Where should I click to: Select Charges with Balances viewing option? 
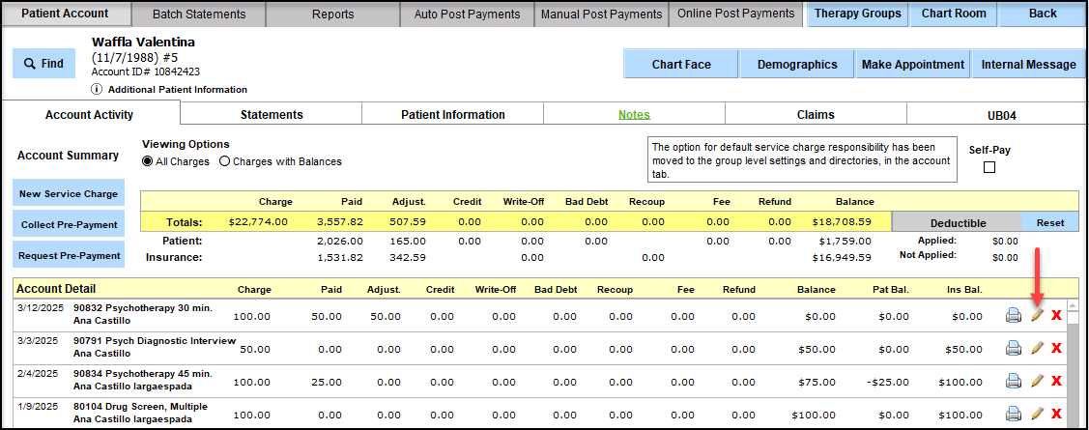[225, 161]
